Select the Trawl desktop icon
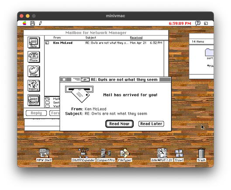The height and width of the screenshot is (190, 231). point(179,155)
